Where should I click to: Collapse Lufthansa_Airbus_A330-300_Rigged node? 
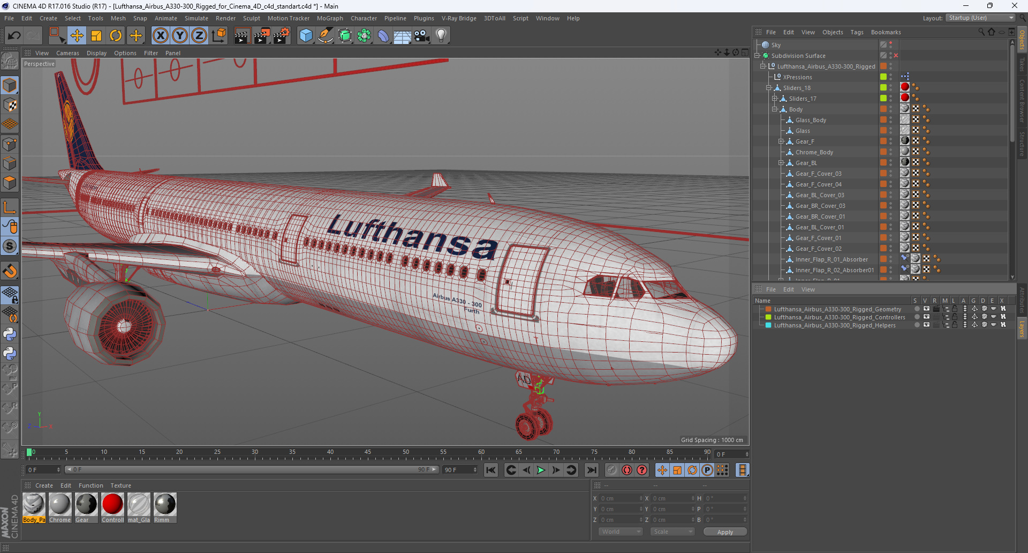pos(763,66)
